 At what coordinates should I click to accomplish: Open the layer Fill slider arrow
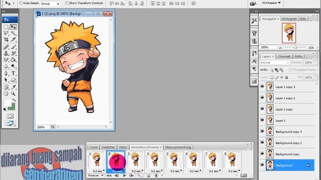point(315,77)
